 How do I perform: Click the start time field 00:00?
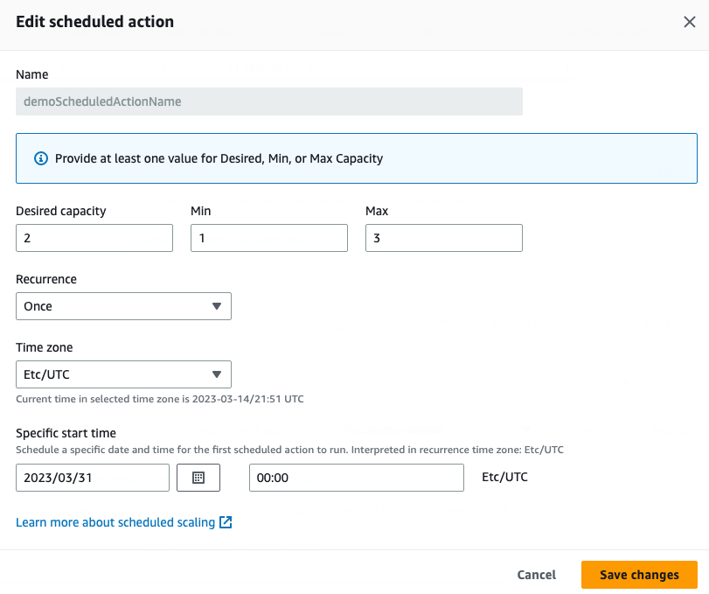pyautogui.click(x=356, y=477)
